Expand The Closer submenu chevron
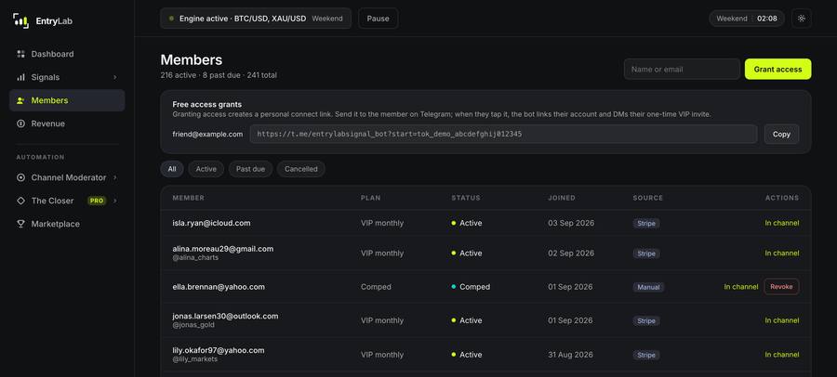Viewport: 837px width, 377px height. pos(114,201)
